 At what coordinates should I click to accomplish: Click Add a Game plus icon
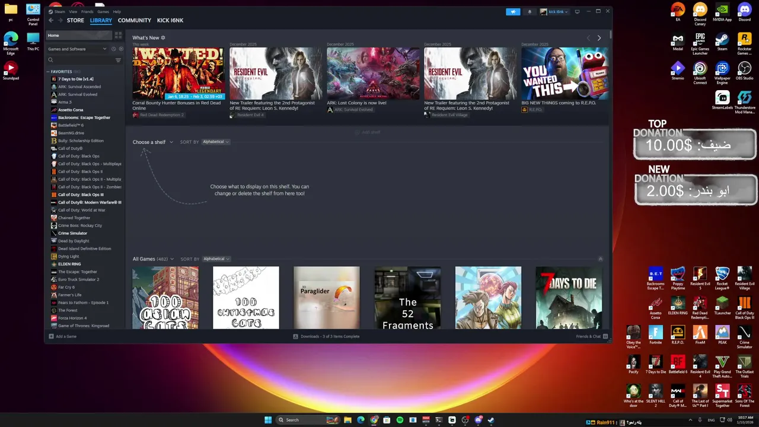(51, 336)
